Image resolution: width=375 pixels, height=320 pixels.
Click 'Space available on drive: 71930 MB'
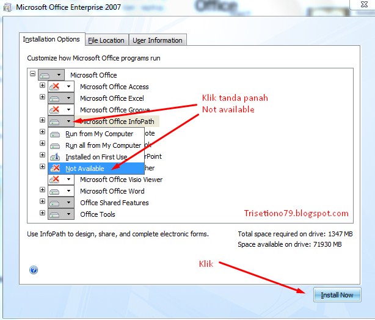(289, 244)
